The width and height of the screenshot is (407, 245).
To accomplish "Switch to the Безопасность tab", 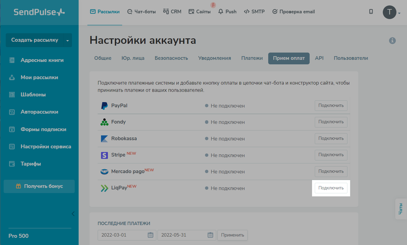I will click(x=171, y=58).
